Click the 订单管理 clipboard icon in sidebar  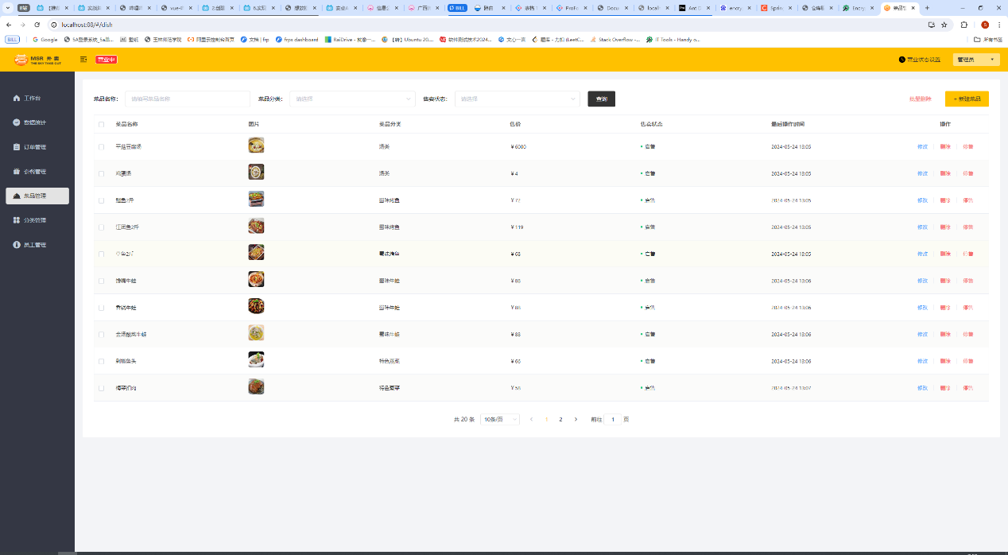point(17,147)
